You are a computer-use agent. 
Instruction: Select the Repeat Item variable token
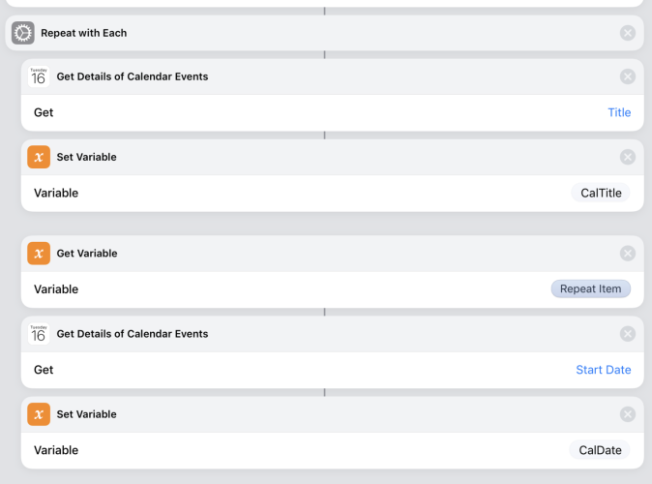[590, 288]
